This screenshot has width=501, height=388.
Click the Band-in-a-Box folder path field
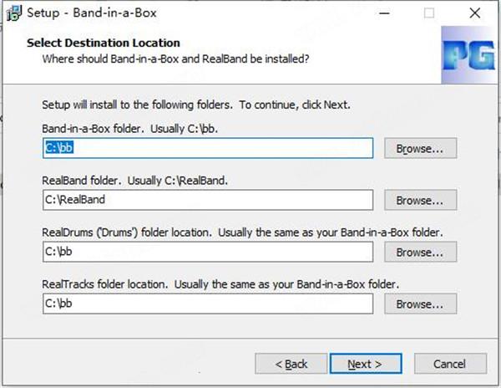point(208,148)
